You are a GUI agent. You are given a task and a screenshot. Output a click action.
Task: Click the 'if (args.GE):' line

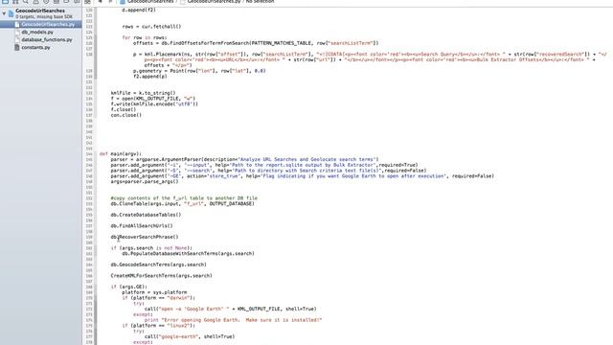pos(129,287)
